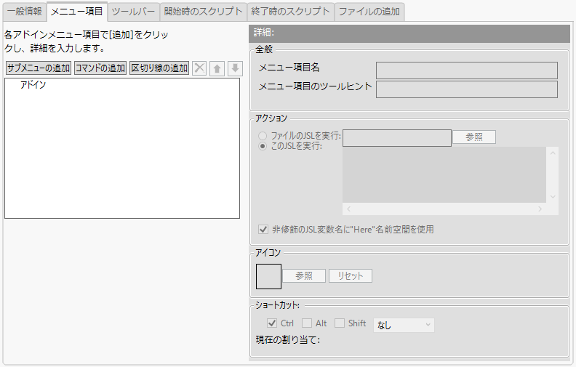Click the icon preview box

tap(268, 276)
